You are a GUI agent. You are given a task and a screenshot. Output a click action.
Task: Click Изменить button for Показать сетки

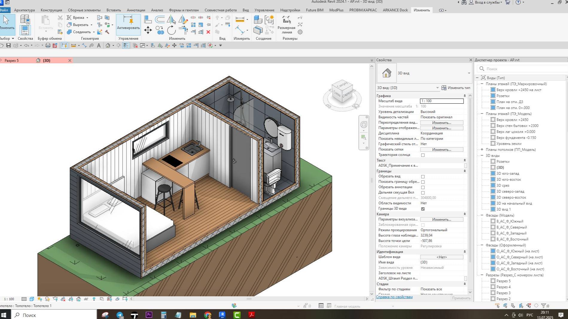coord(442,149)
